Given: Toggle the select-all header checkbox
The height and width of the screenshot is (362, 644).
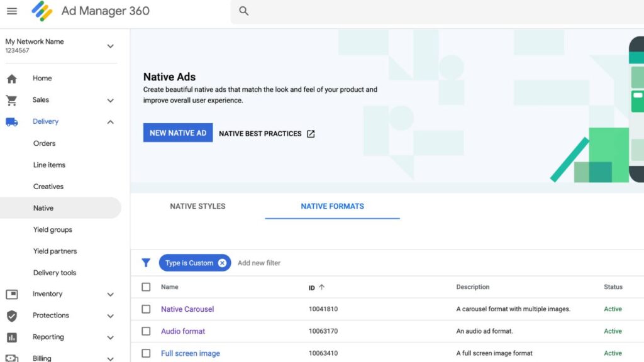Looking at the screenshot, I should [146, 287].
